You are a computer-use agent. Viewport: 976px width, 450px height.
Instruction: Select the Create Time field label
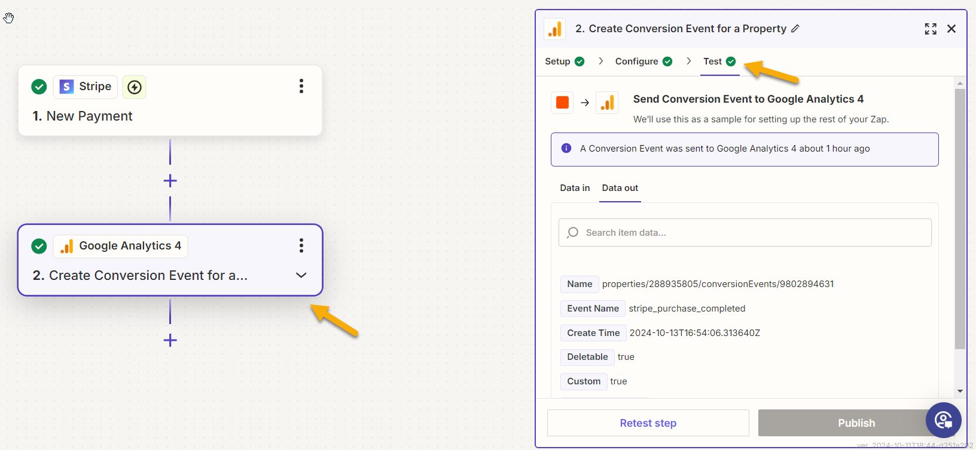pos(593,333)
